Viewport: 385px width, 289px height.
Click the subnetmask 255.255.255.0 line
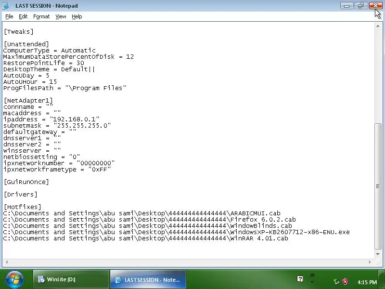(57, 126)
